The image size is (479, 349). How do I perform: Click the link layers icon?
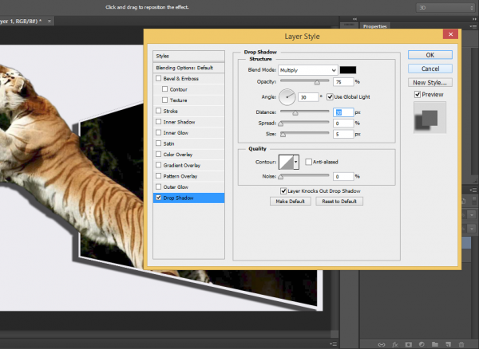click(382, 343)
